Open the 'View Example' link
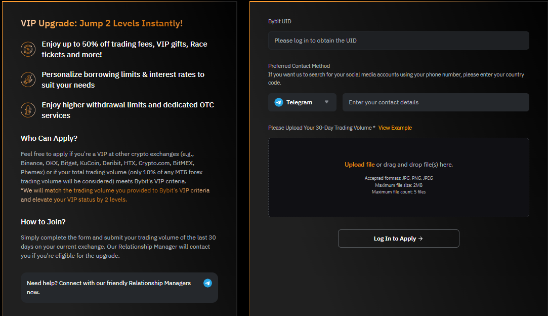Image resolution: width=548 pixels, height=316 pixels. point(395,128)
